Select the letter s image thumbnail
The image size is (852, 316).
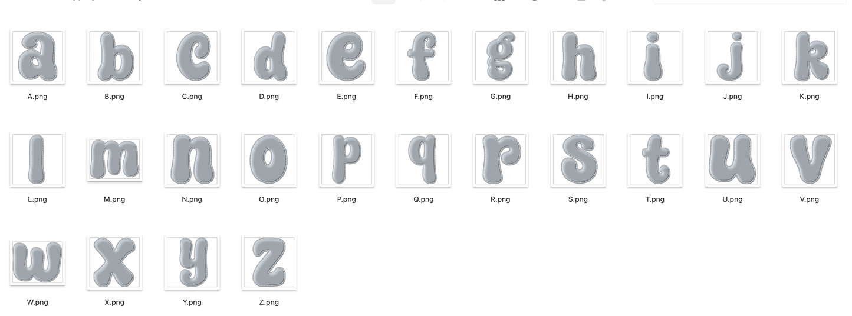point(578,159)
